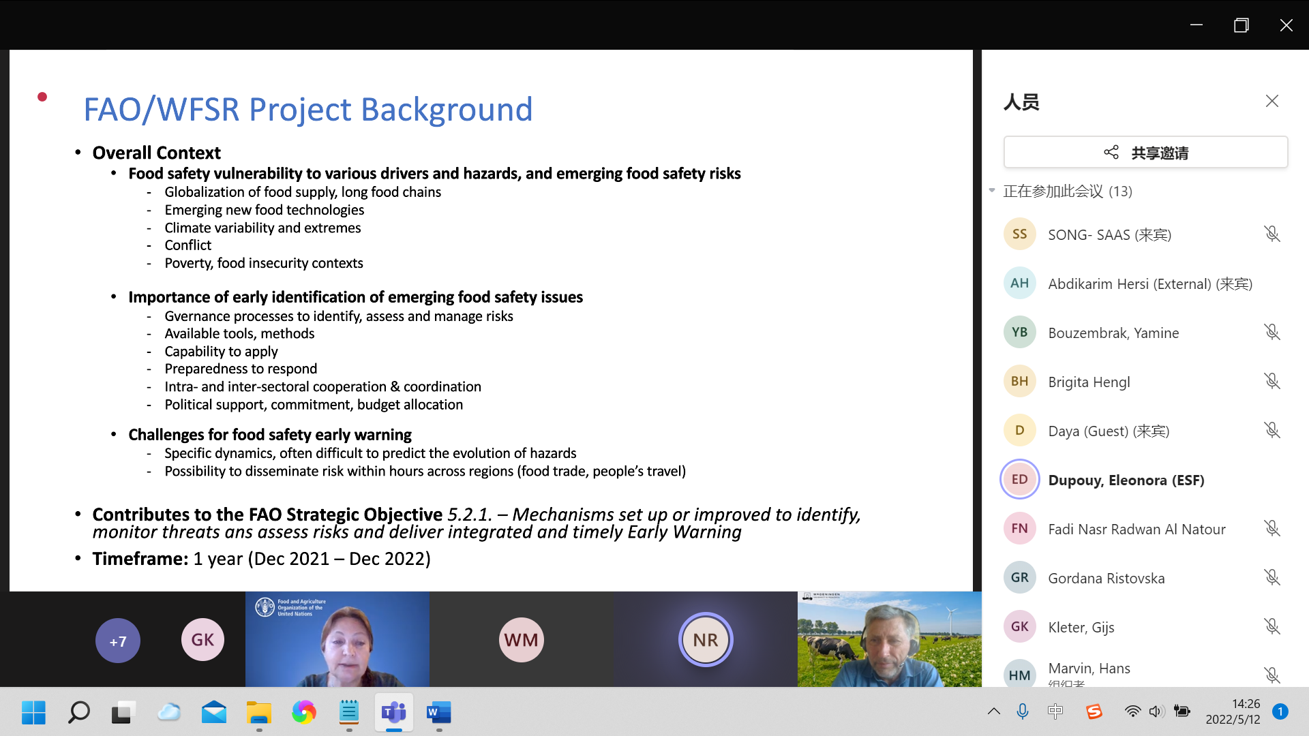Click Fadi Nasr Radwan muted microphone icon
Image resolution: width=1309 pixels, height=736 pixels.
pyautogui.click(x=1272, y=528)
